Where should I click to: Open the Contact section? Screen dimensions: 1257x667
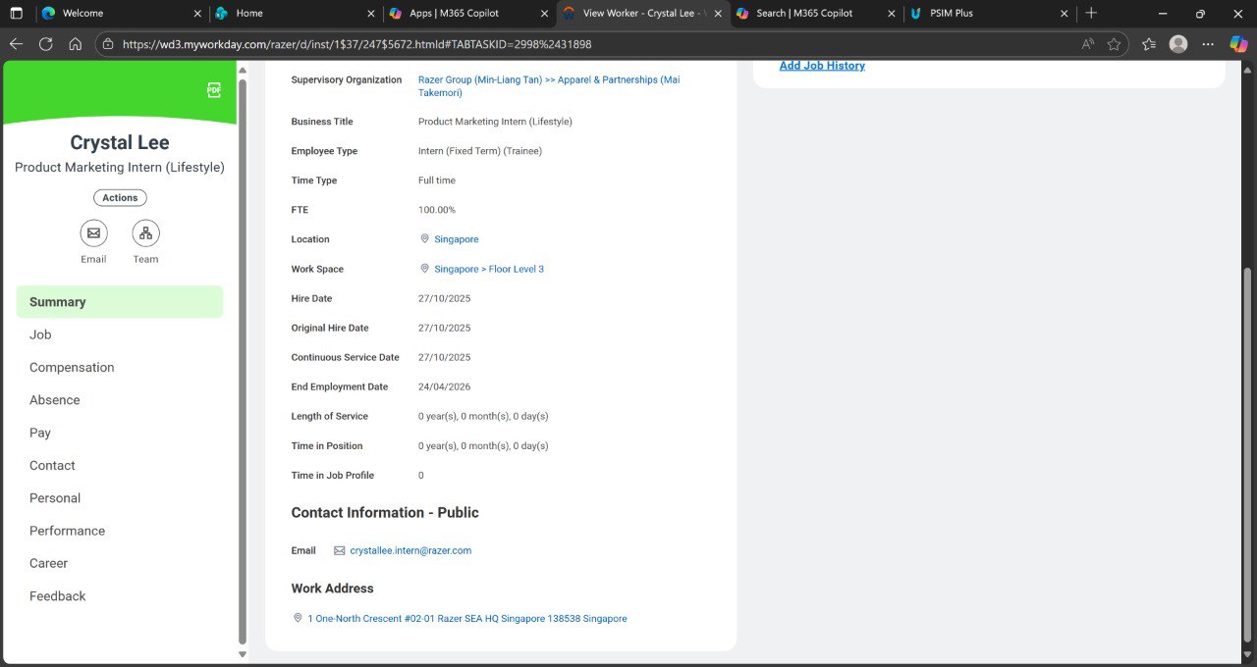pyautogui.click(x=120, y=465)
